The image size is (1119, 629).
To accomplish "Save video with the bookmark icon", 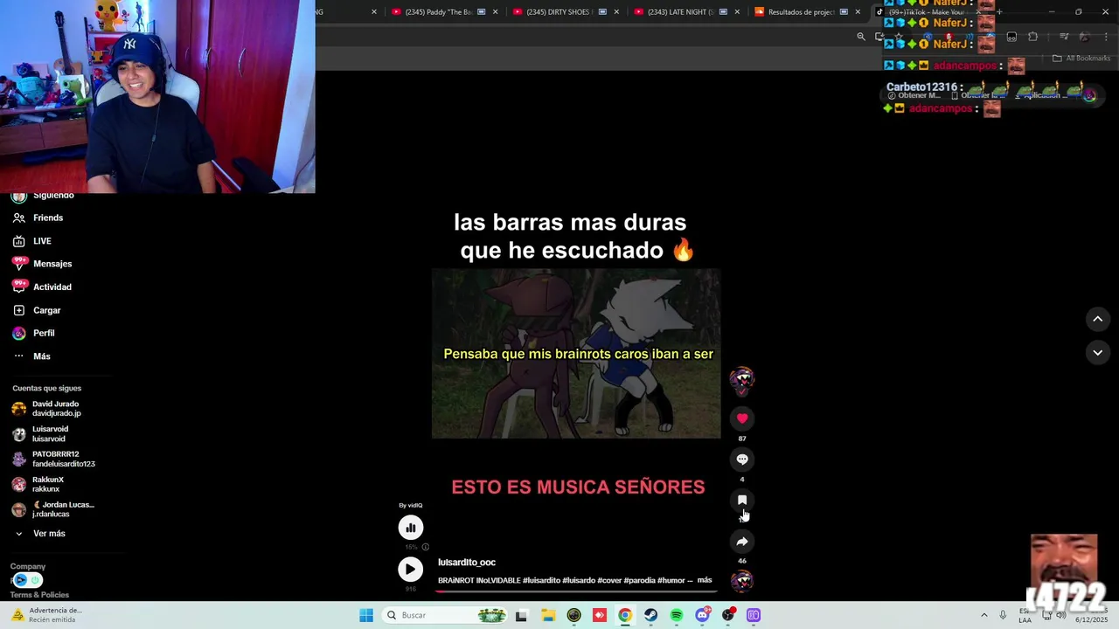I will pos(742,501).
